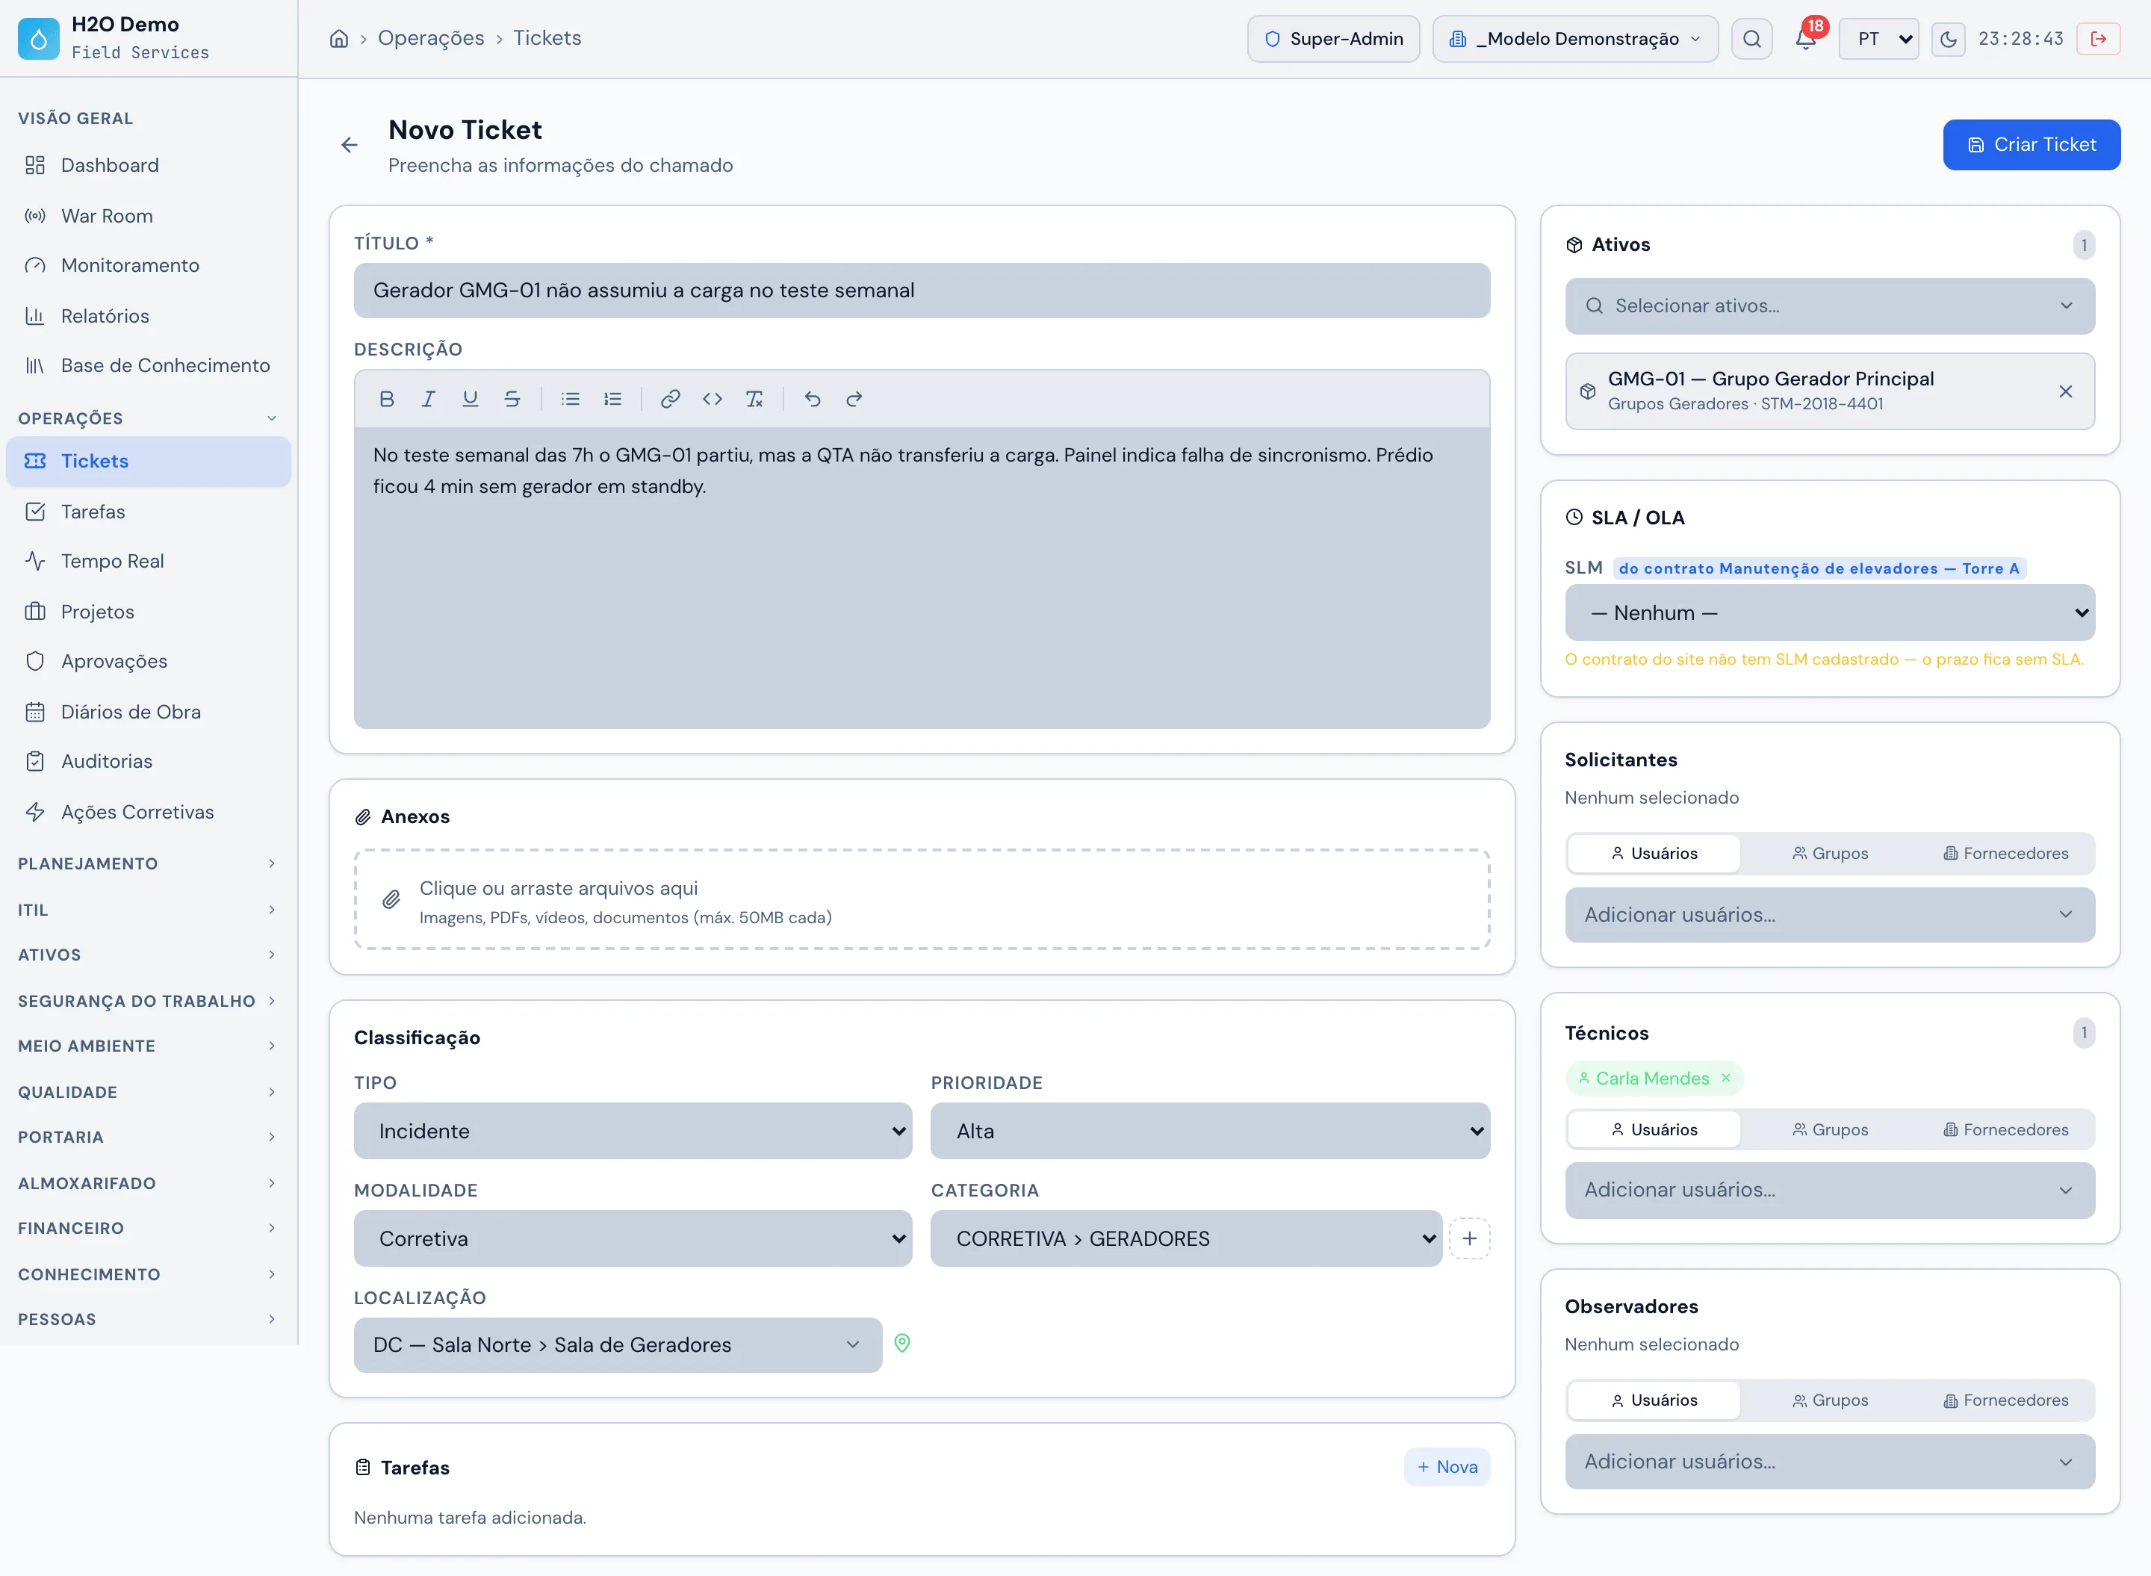Apply strikethrough formatting in description
The width and height of the screenshot is (2151, 1576).
(512, 399)
